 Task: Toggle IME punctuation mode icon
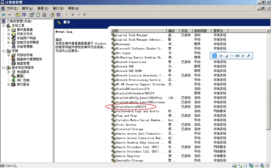point(232,56)
